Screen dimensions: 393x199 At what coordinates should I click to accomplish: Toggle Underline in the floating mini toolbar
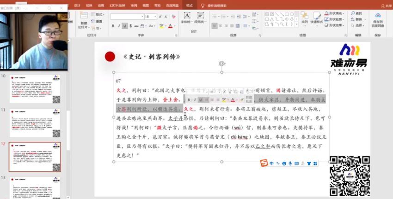[201, 100]
